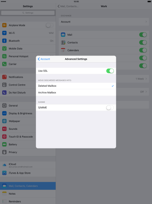
Task: Tap the General gear icon
Action: tap(4, 105)
